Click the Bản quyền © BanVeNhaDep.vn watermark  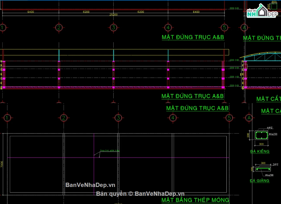140,194
